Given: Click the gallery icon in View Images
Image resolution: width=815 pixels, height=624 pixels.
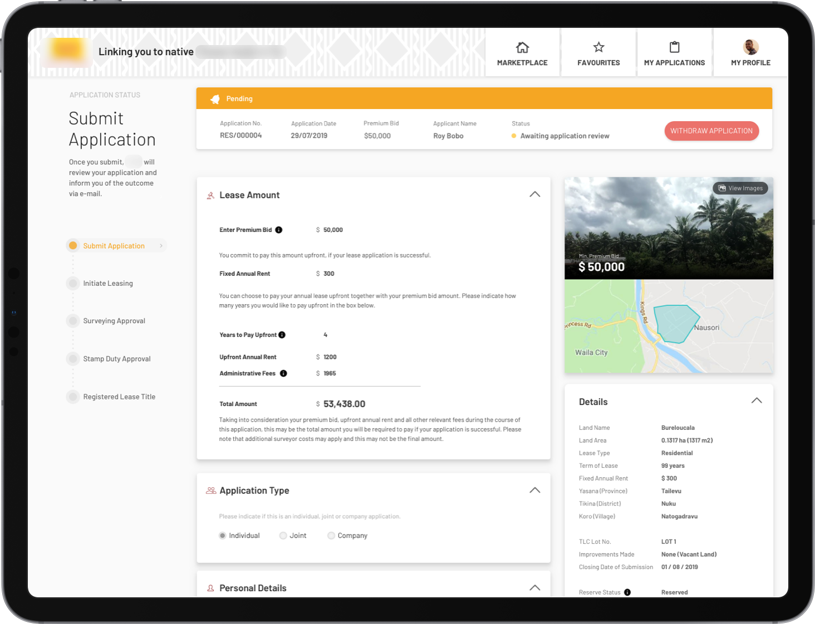Looking at the screenshot, I should (x=722, y=188).
